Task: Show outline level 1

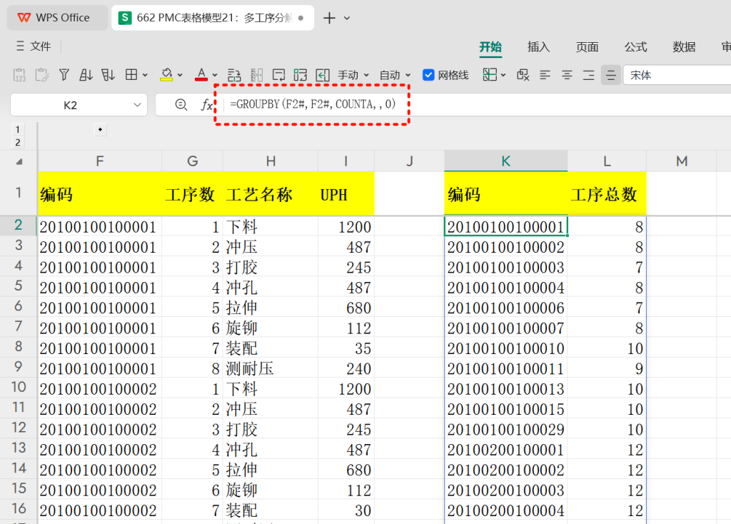Action: tap(18, 130)
